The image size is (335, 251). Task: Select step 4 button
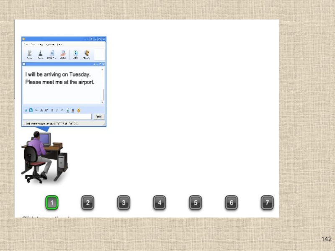160,202
